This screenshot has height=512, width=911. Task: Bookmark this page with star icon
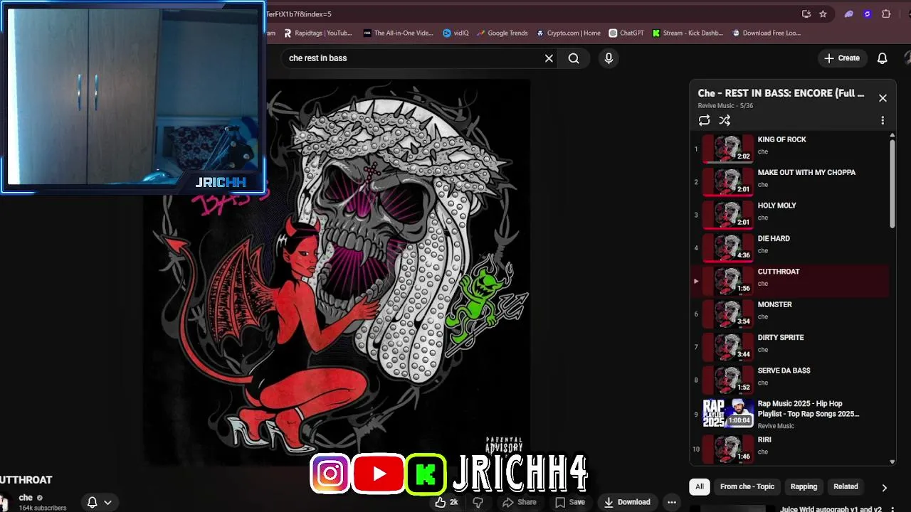click(x=823, y=14)
